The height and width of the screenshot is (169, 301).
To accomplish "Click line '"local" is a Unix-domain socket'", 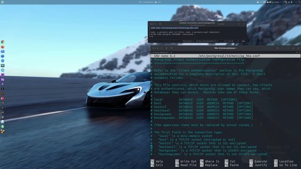I will [182, 136].
